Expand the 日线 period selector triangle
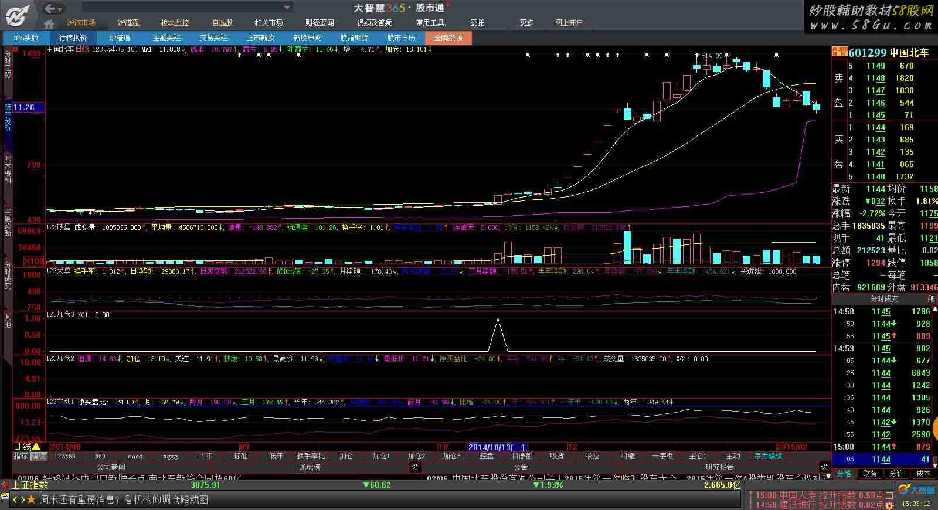 [x=36, y=447]
